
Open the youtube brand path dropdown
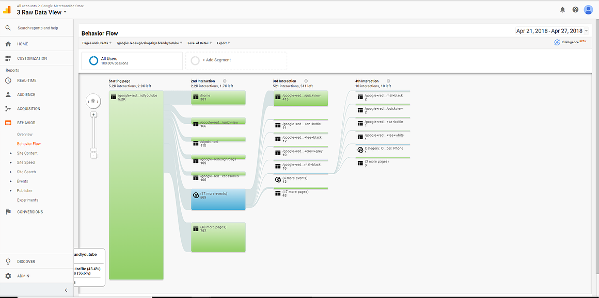[x=149, y=43]
